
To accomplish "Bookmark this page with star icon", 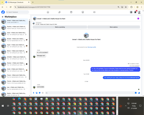I will click(x=126, y=7).
